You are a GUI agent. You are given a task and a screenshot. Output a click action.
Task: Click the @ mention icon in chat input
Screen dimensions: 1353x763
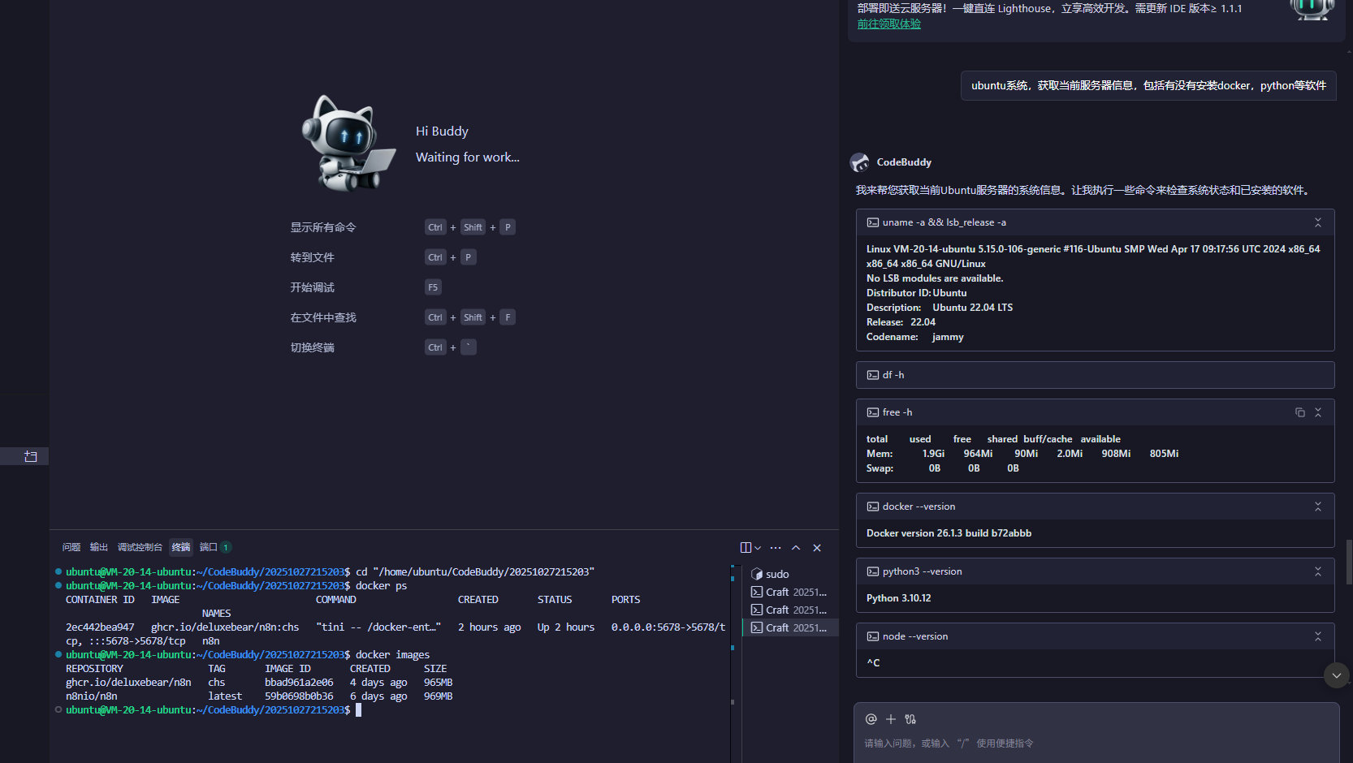click(x=871, y=719)
